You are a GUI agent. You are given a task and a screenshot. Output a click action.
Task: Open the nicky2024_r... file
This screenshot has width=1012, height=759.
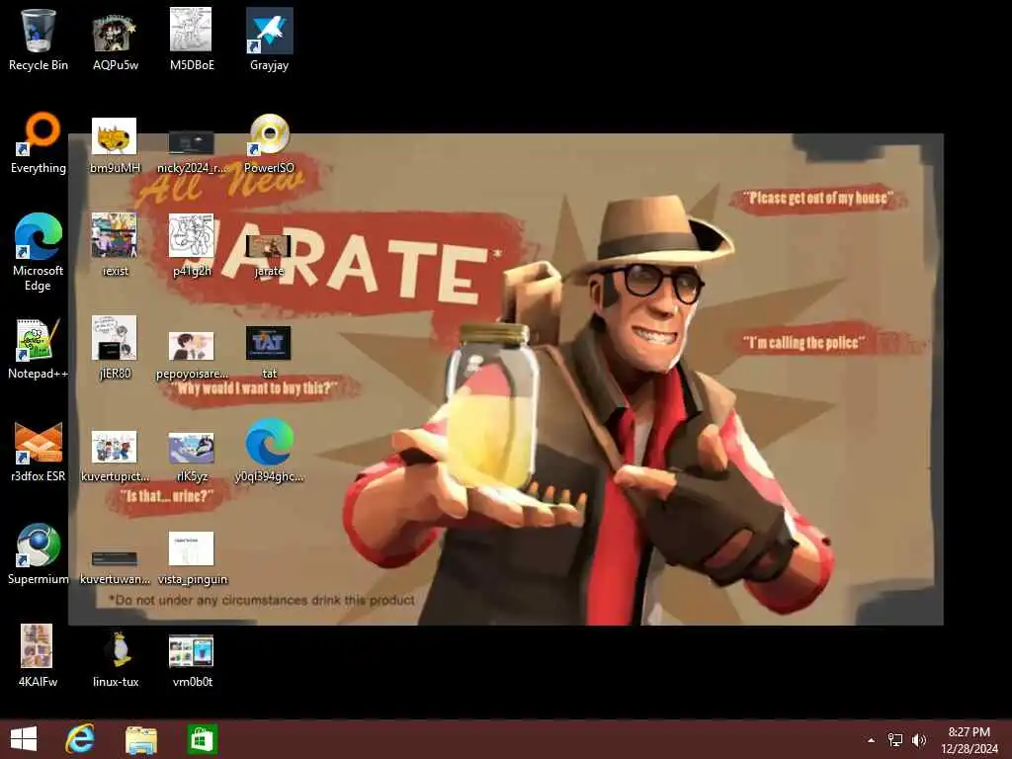(192, 151)
